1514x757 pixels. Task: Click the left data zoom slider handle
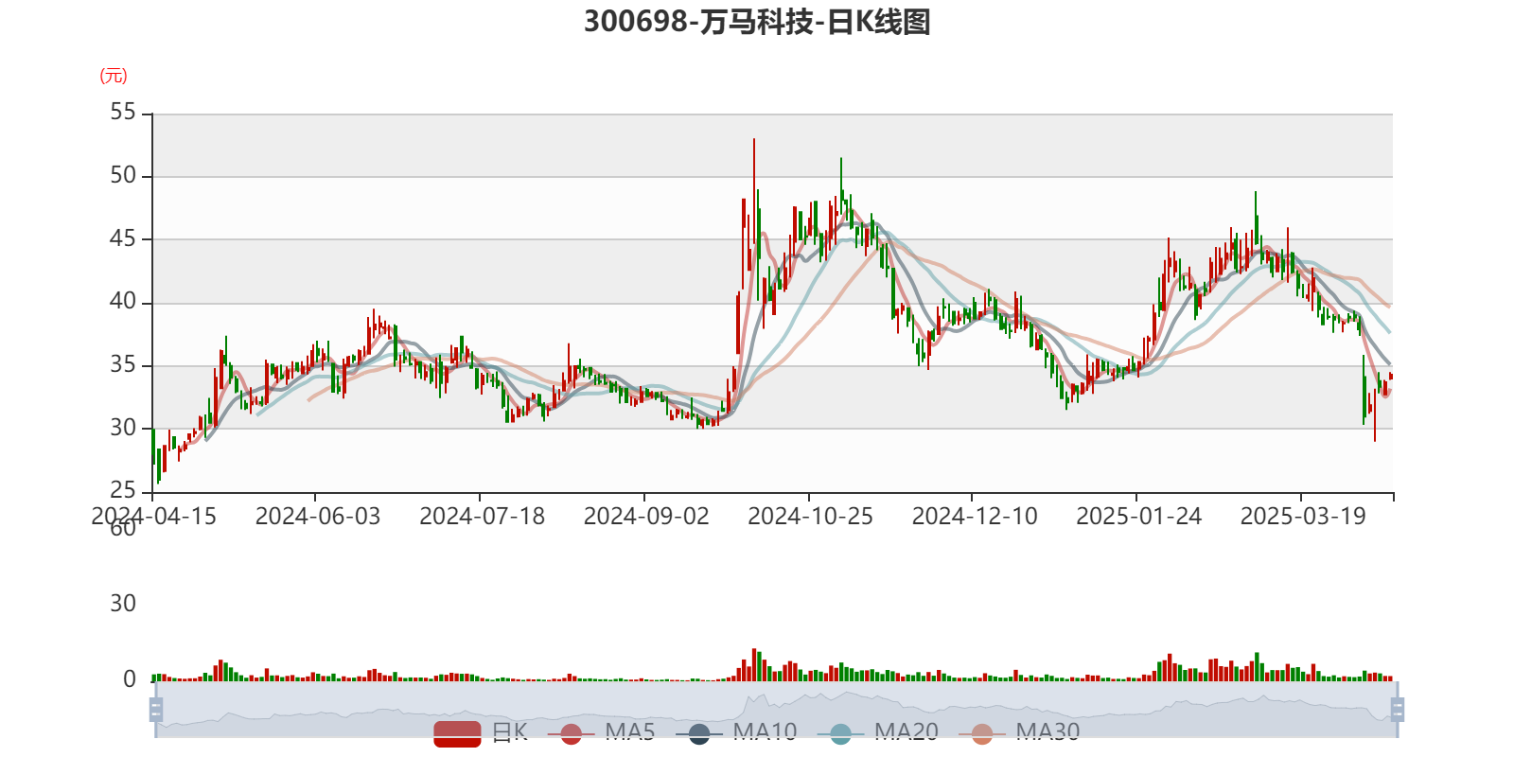pos(156,710)
